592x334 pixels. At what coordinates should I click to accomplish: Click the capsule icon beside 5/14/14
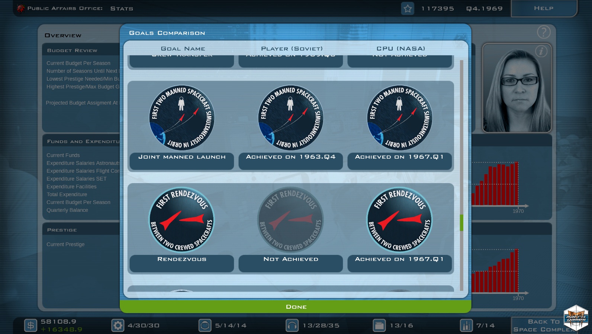(x=205, y=325)
